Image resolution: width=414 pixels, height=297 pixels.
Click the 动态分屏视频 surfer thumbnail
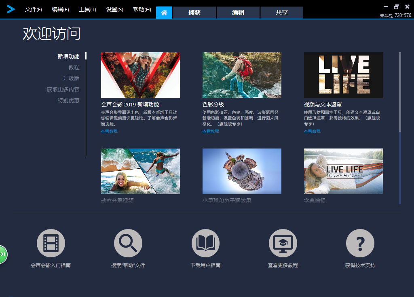[x=140, y=171]
